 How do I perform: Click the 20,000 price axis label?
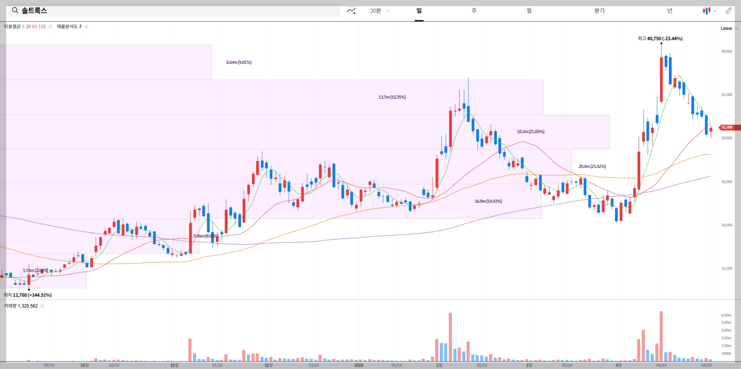click(x=727, y=225)
